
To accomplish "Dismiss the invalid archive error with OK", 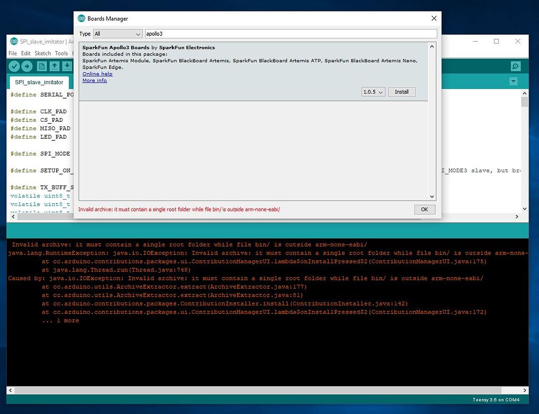I will (424, 209).
